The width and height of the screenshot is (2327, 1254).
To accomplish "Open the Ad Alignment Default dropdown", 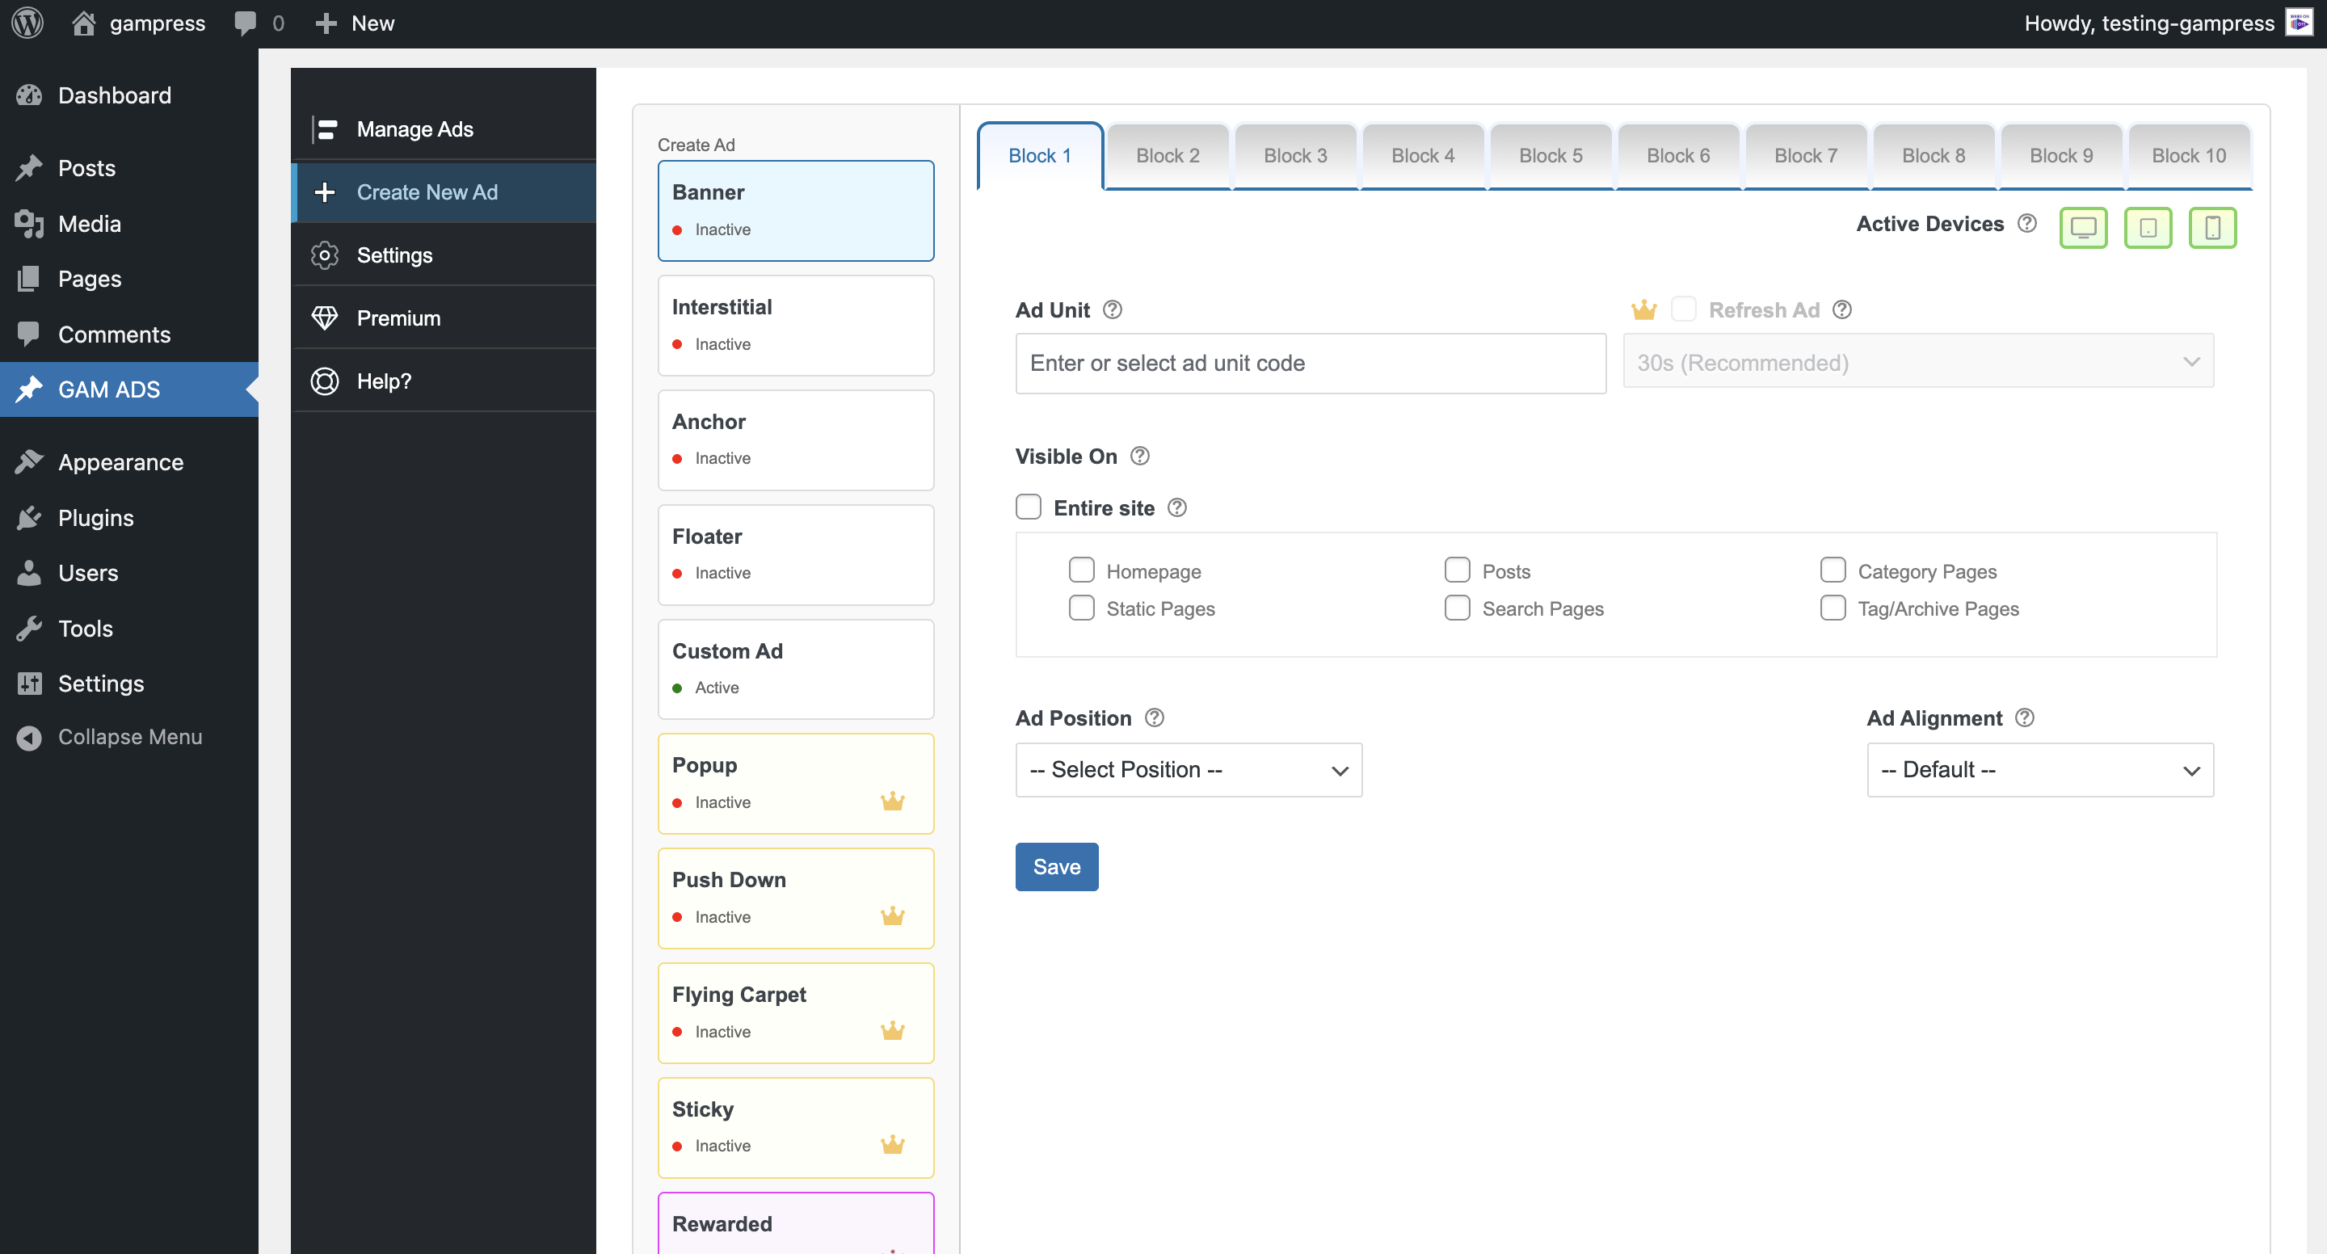I will tap(2039, 770).
